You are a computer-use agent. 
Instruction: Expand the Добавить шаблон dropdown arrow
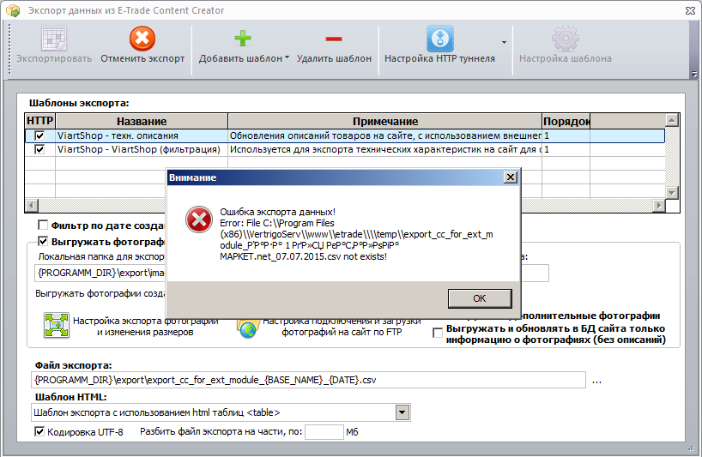pyautogui.click(x=287, y=57)
